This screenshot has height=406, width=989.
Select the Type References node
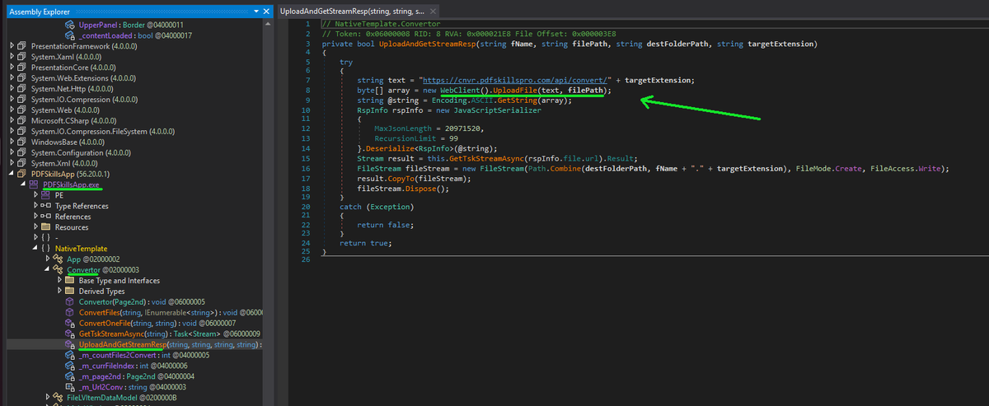(x=82, y=206)
